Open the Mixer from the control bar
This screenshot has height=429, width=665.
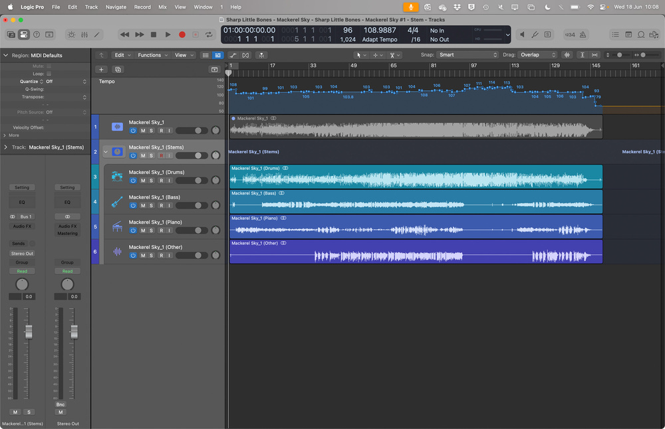pos(84,35)
